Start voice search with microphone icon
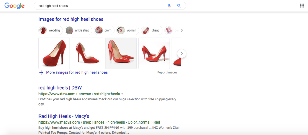This screenshot has height=135, width=308. click(x=169, y=6)
